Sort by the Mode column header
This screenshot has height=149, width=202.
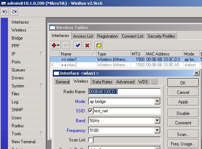tap(191, 54)
